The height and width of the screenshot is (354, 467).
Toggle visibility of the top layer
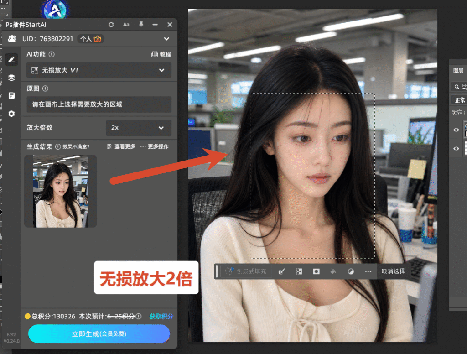456,130
